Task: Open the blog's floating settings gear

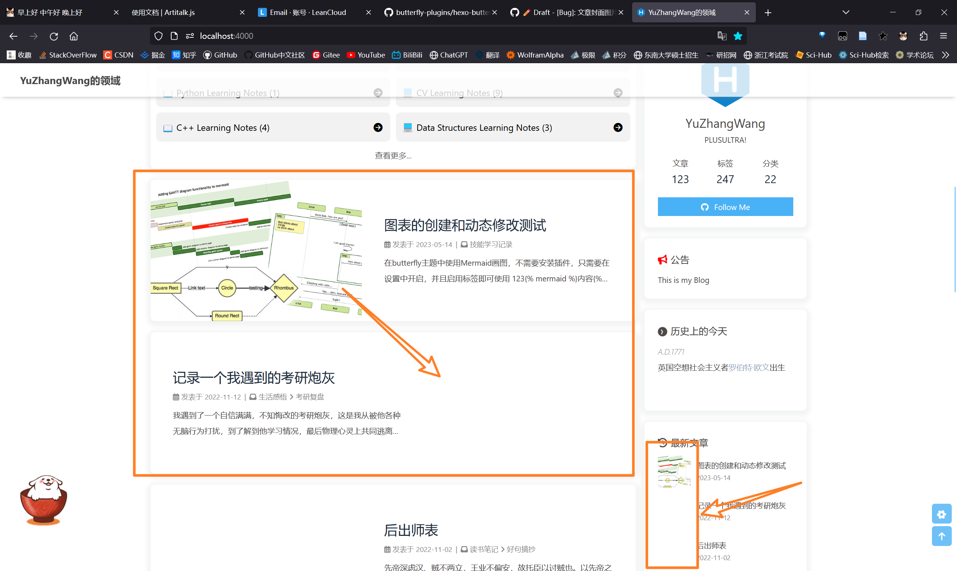Action: tap(942, 514)
